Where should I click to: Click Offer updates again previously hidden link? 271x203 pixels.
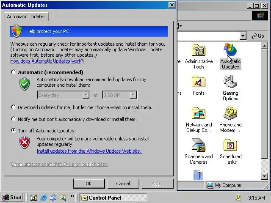(x=59, y=164)
